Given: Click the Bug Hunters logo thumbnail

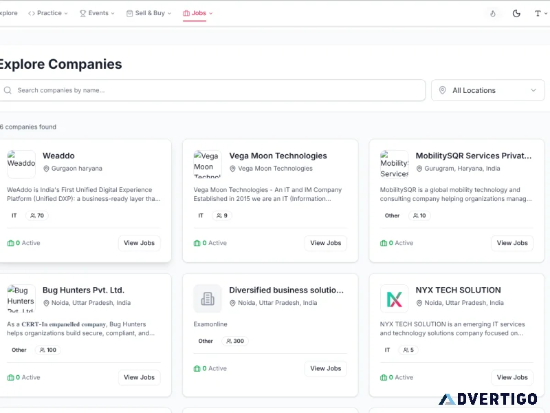Looking at the screenshot, I should coord(21,299).
